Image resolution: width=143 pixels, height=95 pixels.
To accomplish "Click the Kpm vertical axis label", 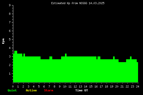I will pyautogui.click(x=3, y=41).
